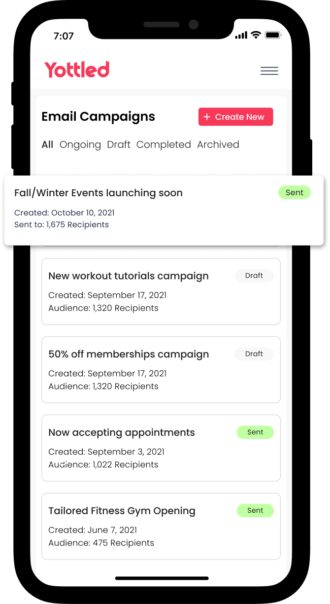The width and height of the screenshot is (330, 604).
Task: Show Draft campaigns tab
Action: 119,144
